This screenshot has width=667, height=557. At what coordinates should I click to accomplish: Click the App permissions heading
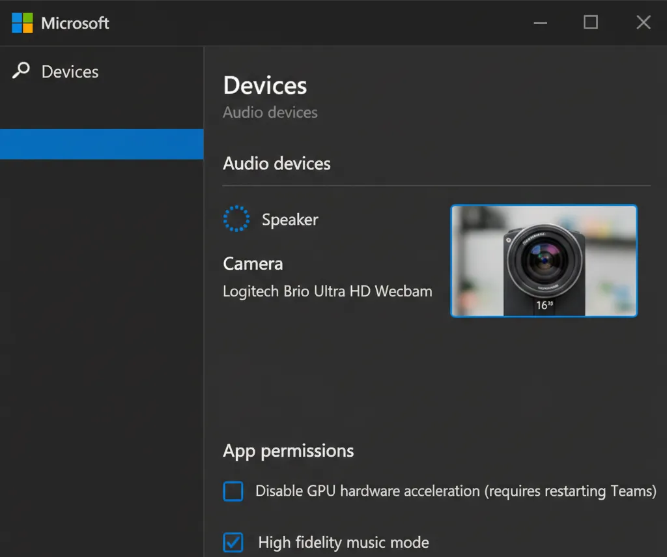(288, 451)
